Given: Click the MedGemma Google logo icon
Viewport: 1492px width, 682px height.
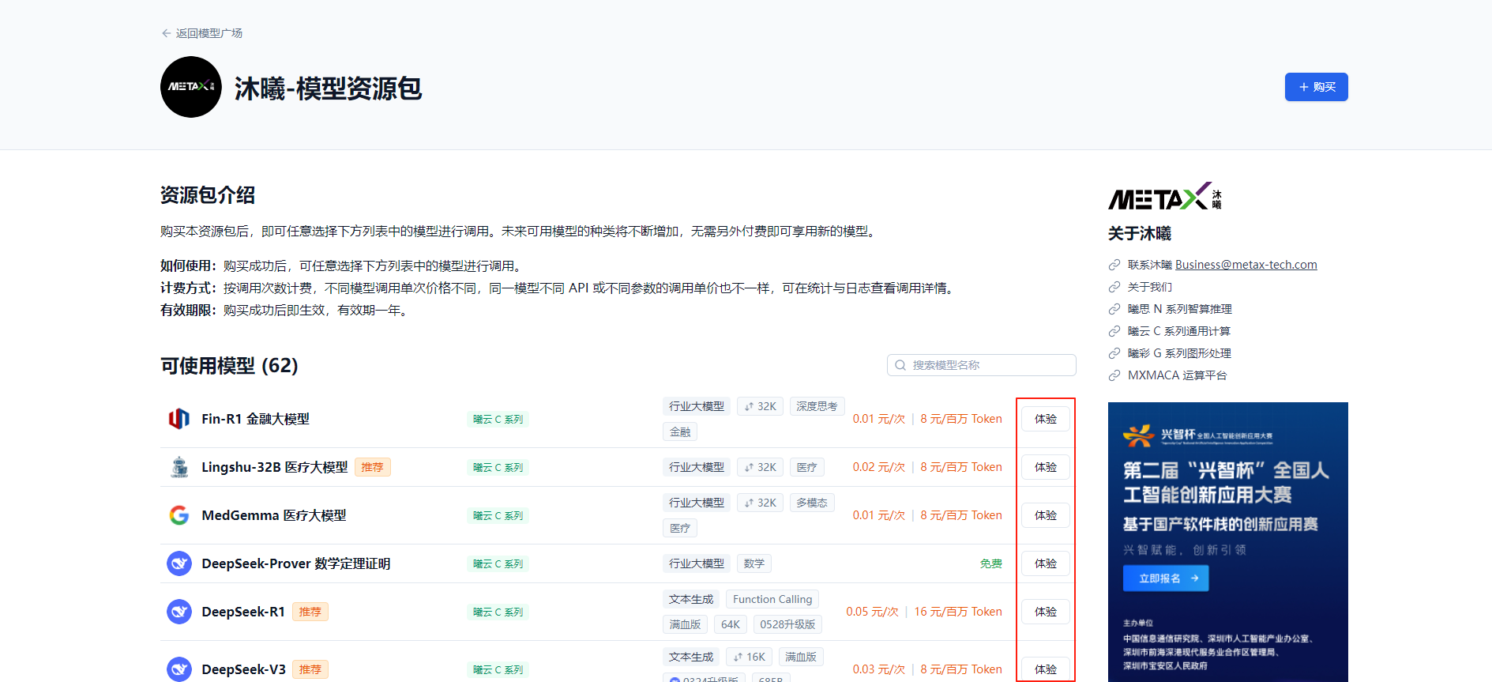Looking at the screenshot, I should [x=179, y=515].
